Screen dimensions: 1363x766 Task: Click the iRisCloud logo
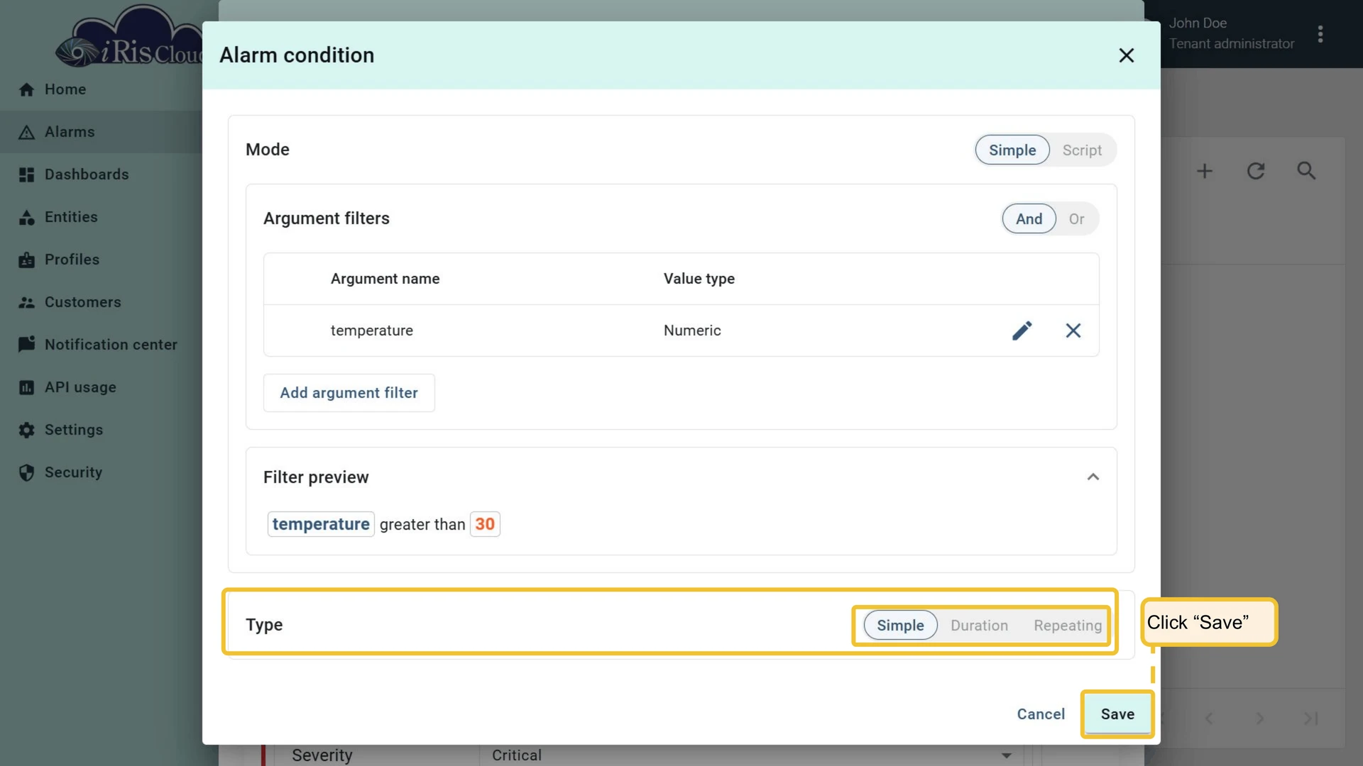(x=129, y=37)
